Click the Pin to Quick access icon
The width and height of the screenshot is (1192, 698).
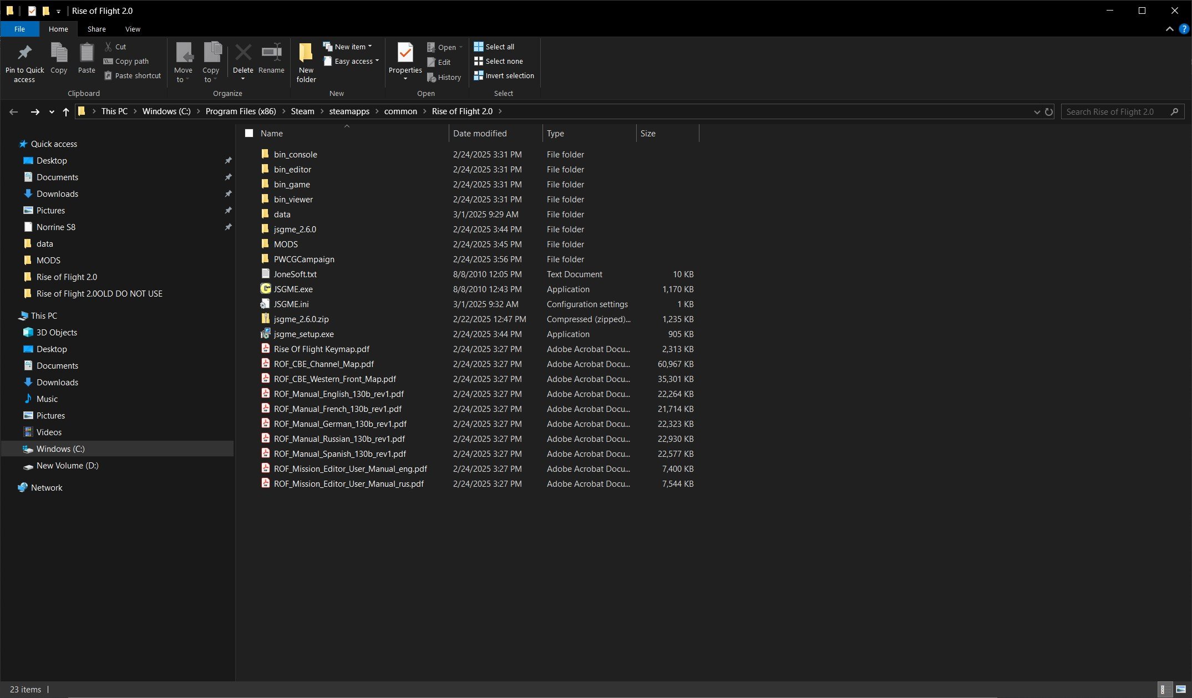pos(24,53)
